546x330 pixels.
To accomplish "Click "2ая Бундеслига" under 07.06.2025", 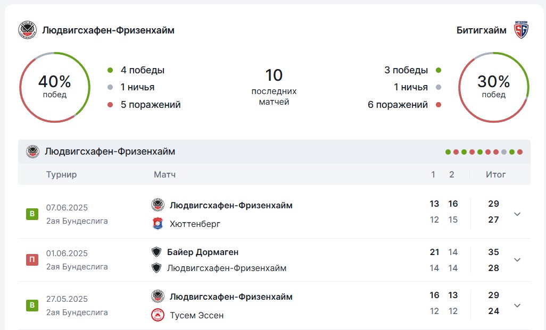I will click(77, 221).
